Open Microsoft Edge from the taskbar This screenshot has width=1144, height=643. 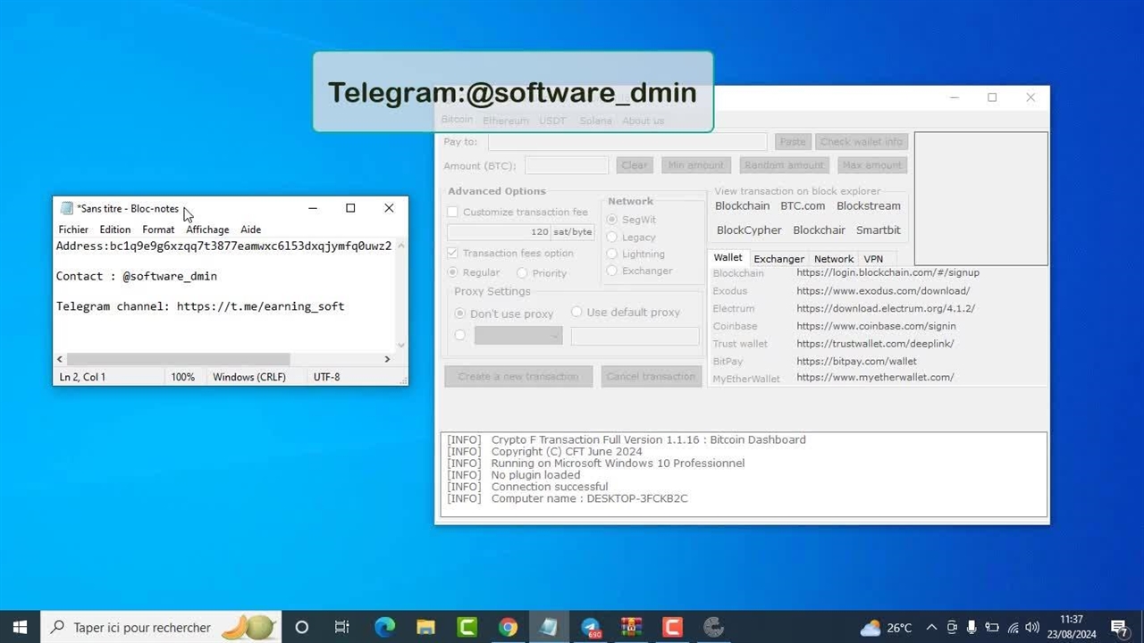pos(384,628)
